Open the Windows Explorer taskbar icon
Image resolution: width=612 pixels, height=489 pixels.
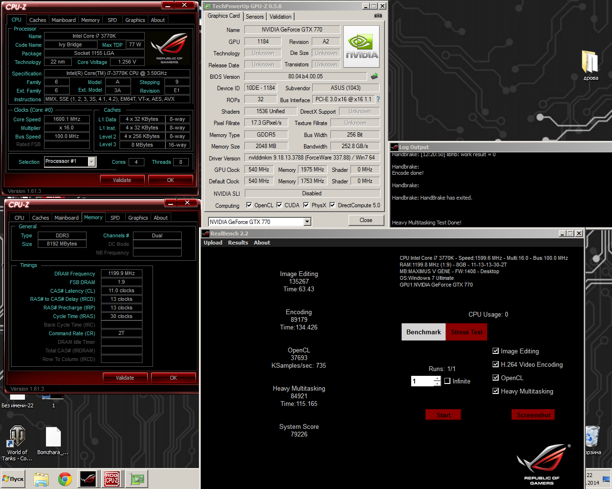pos(41,479)
